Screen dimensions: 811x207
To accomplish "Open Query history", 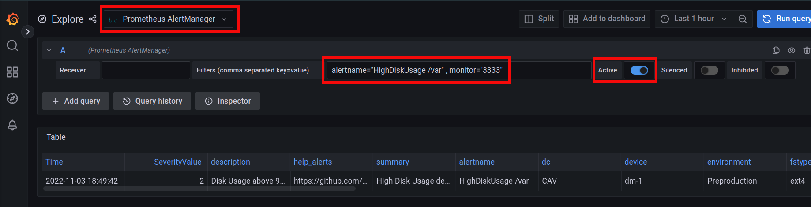I will click(x=152, y=101).
